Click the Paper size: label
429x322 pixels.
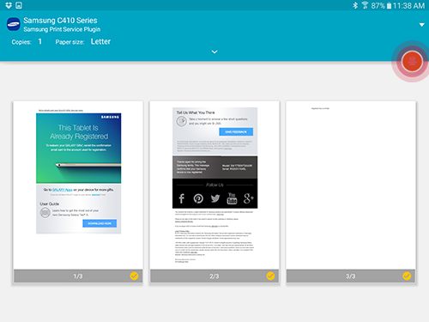click(69, 42)
